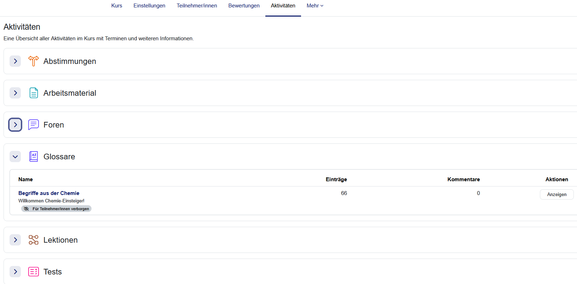Open the Mehr dropdown menu
577x284 pixels.
pyautogui.click(x=315, y=6)
